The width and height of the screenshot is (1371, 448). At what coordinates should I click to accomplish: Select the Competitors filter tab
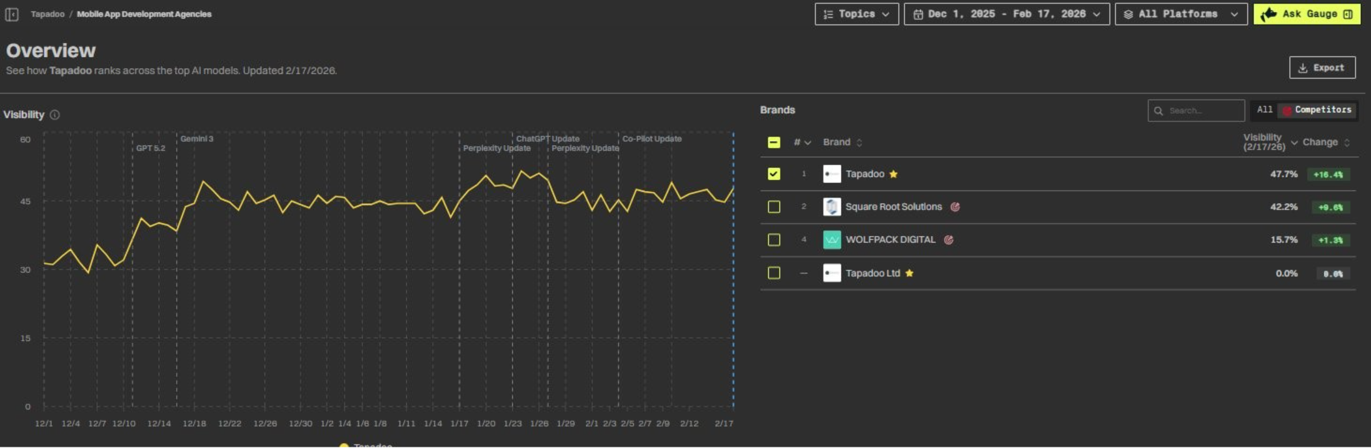[x=1317, y=110]
